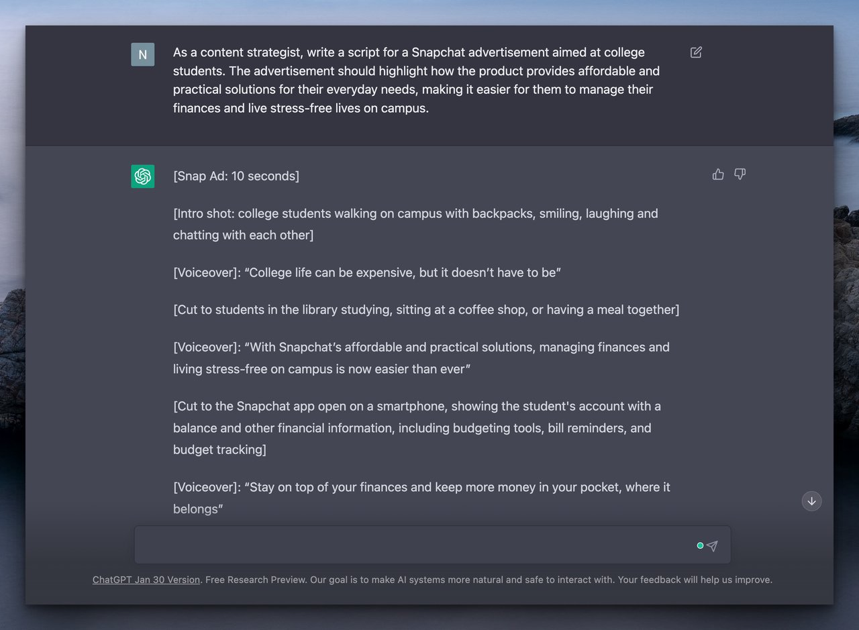Give a thumbs up to ChatGPT's response
This screenshot has width=859, height=630.
coord(717,174)
